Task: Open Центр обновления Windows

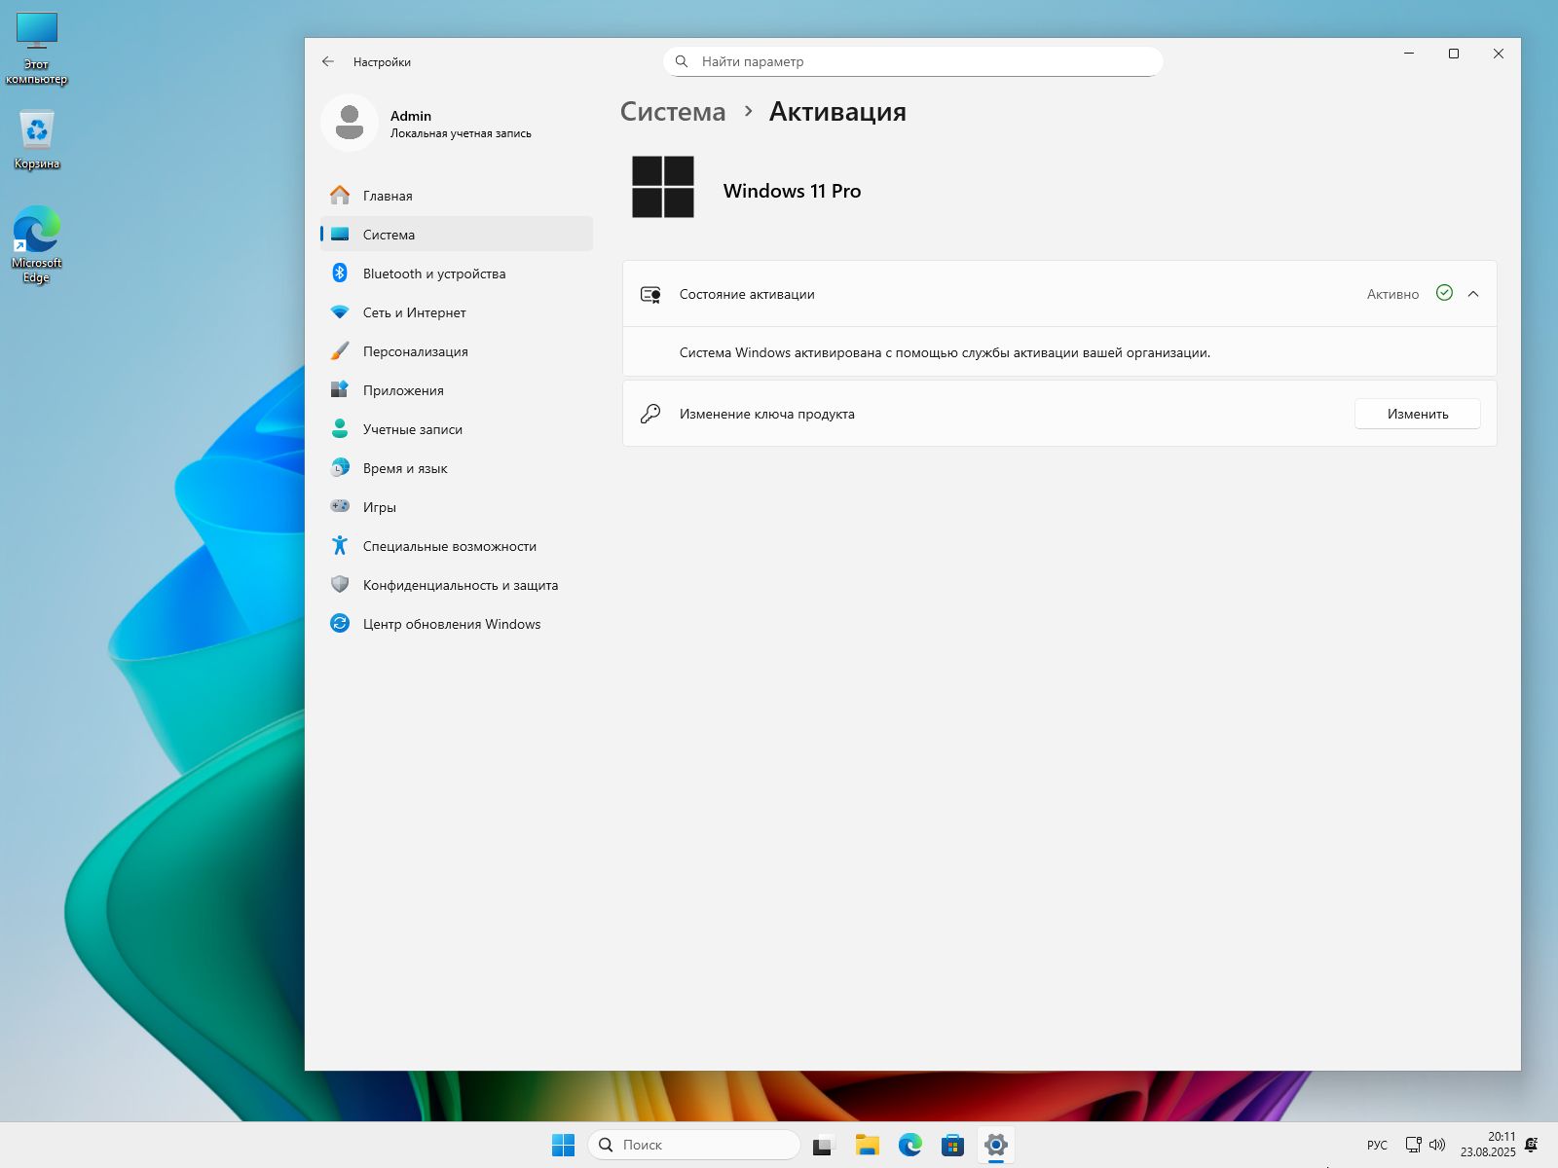Action: [x=456, y=624]
